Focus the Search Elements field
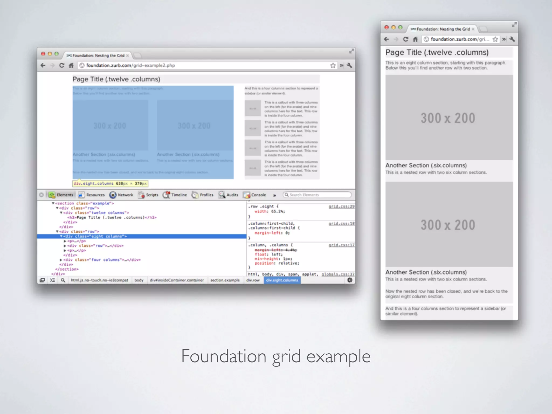The image size is (552, 414). 317,195
